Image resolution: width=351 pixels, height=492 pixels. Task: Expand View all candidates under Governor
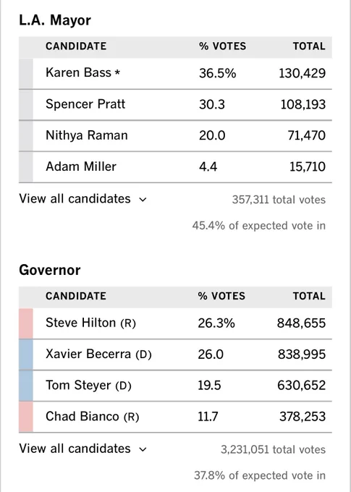click(x=83, y=449)
